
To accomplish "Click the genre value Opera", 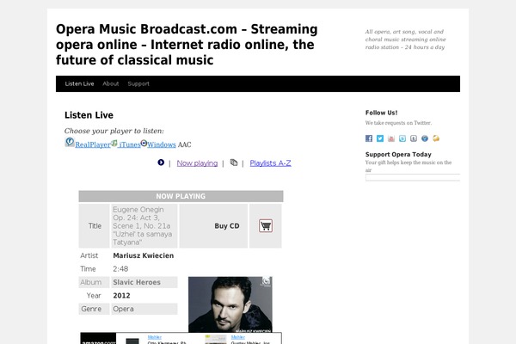I will click(x=123, y=309).
